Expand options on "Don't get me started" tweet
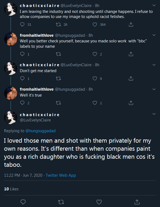160x207 pixels. [154, 65]
